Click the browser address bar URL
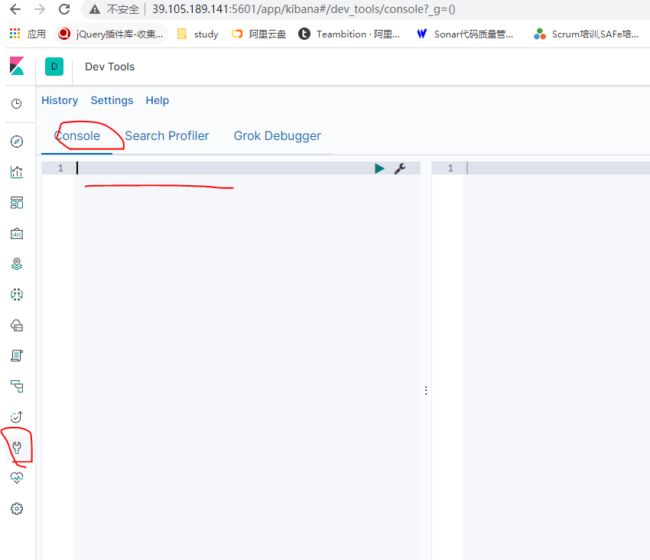The image size is (650, 560). 304,9
